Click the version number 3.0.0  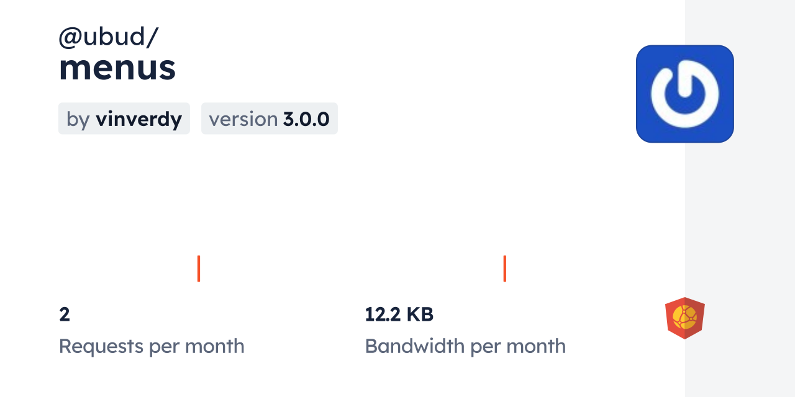click(x=306, y=119)
